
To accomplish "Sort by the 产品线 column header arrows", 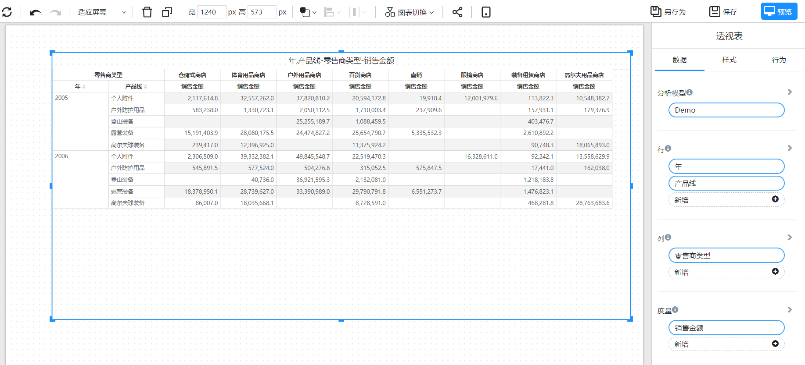I will [x=145, y=87].
